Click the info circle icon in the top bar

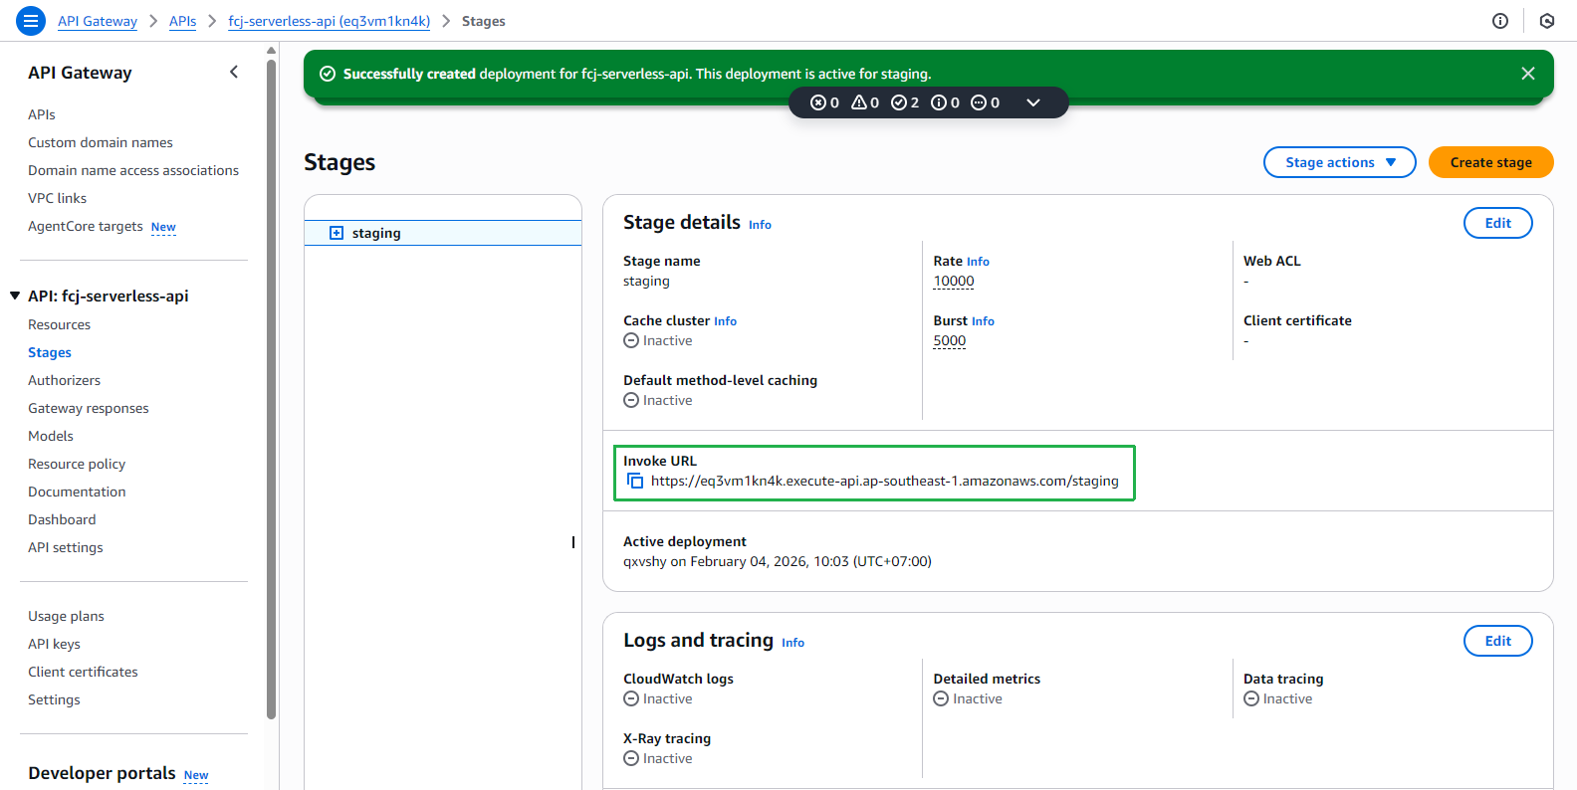1500,21
